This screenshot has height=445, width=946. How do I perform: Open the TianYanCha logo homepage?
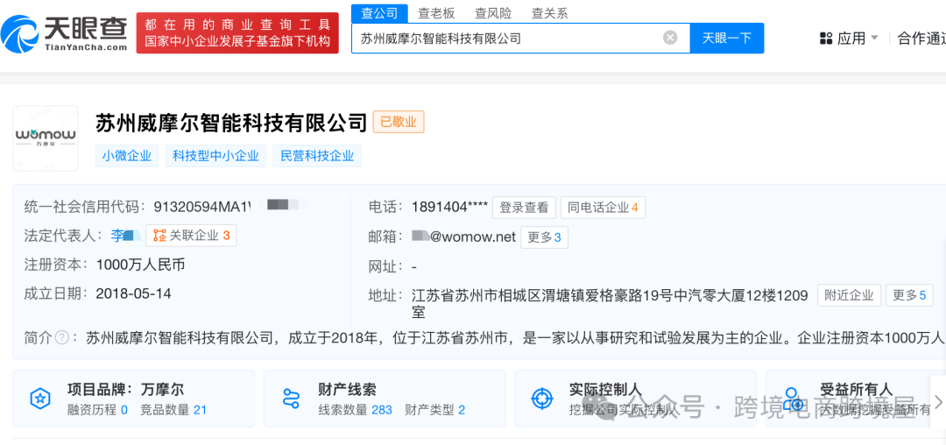point(64,33)
